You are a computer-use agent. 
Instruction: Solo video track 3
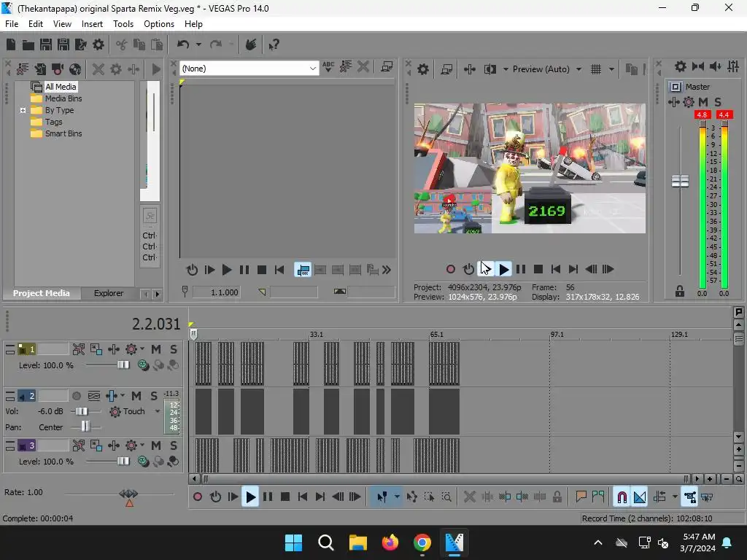(x=174, y=446)
